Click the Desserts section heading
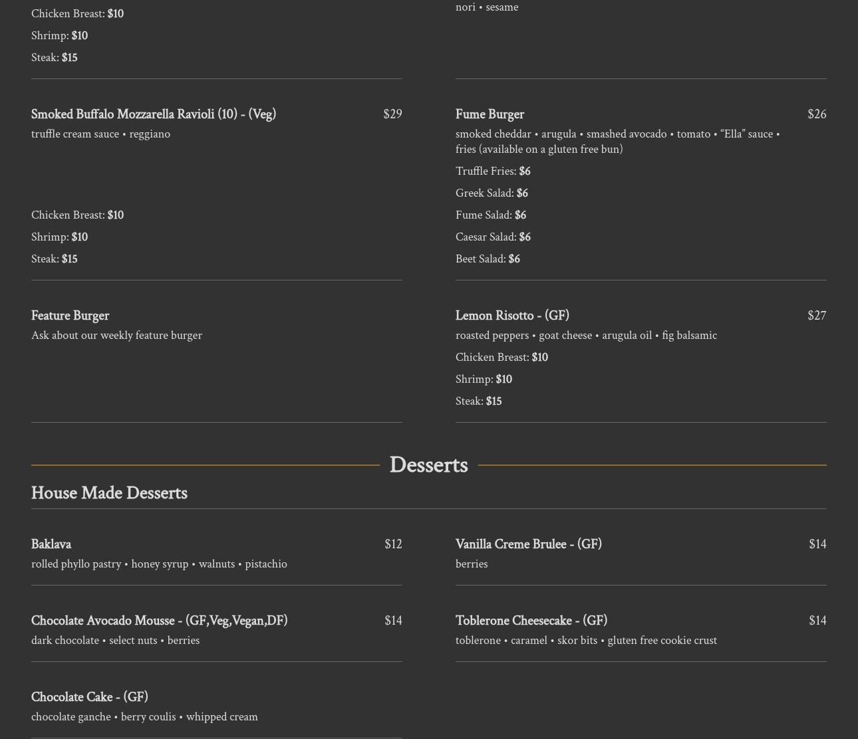Image resolution: width=858 pixels, height=739 pixels. click(428, 465)
